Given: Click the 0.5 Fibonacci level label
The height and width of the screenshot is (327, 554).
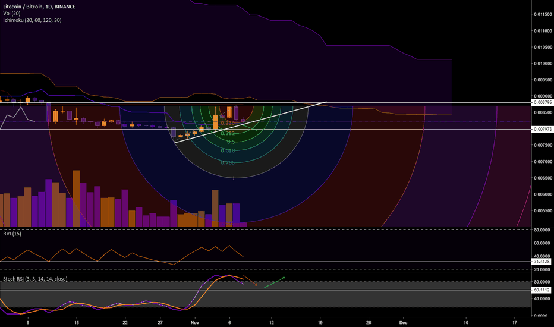Looking at the screenshot, I should 231,142.
